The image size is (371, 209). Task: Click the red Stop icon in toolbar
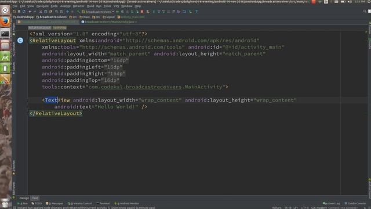142,12
